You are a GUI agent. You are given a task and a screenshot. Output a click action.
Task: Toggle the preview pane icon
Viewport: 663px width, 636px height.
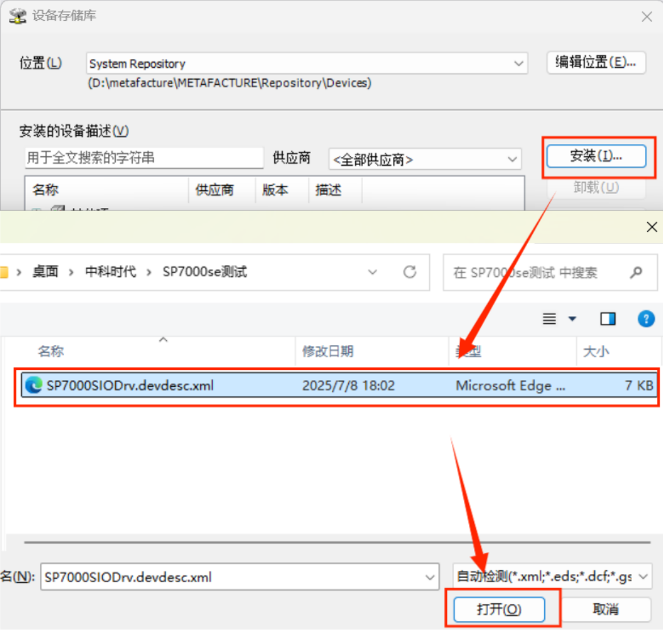click(607, 319)
